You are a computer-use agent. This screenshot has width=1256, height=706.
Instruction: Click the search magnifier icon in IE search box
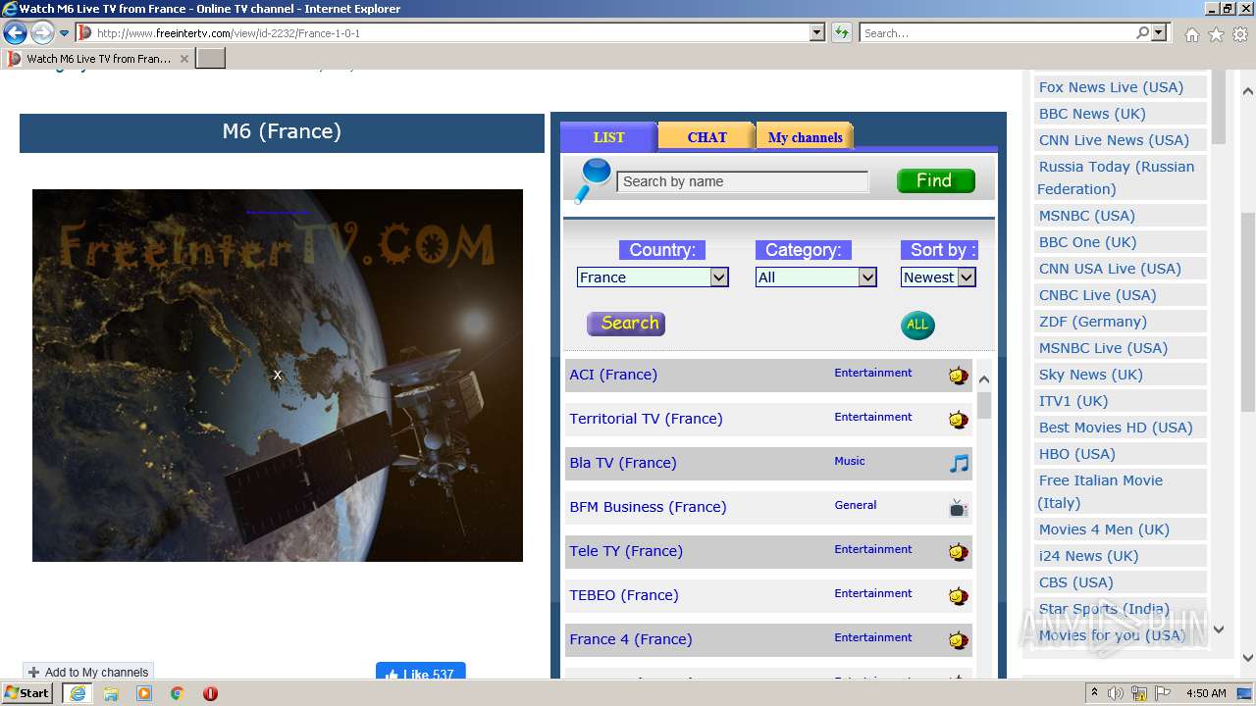coord(1142,33)
